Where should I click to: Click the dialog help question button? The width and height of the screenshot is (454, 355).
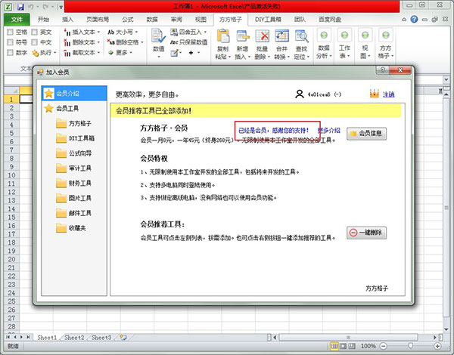pos(382,70)
